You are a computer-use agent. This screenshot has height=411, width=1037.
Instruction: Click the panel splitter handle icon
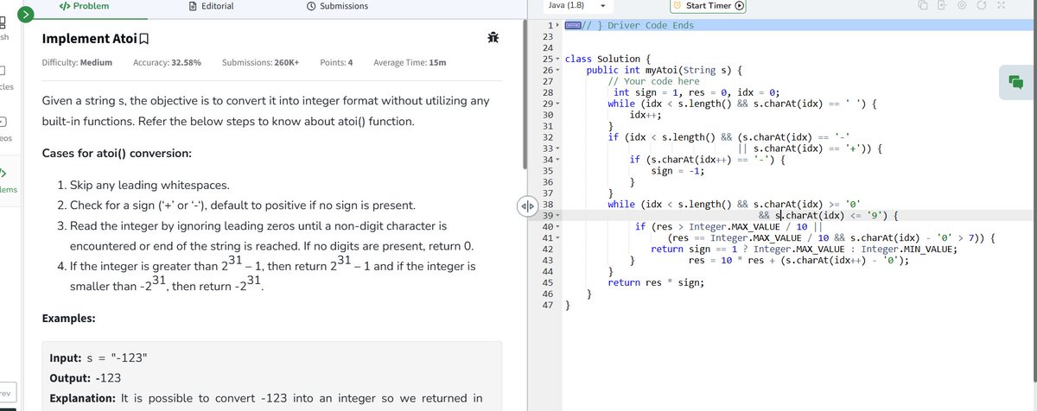(x=527, y=207)
